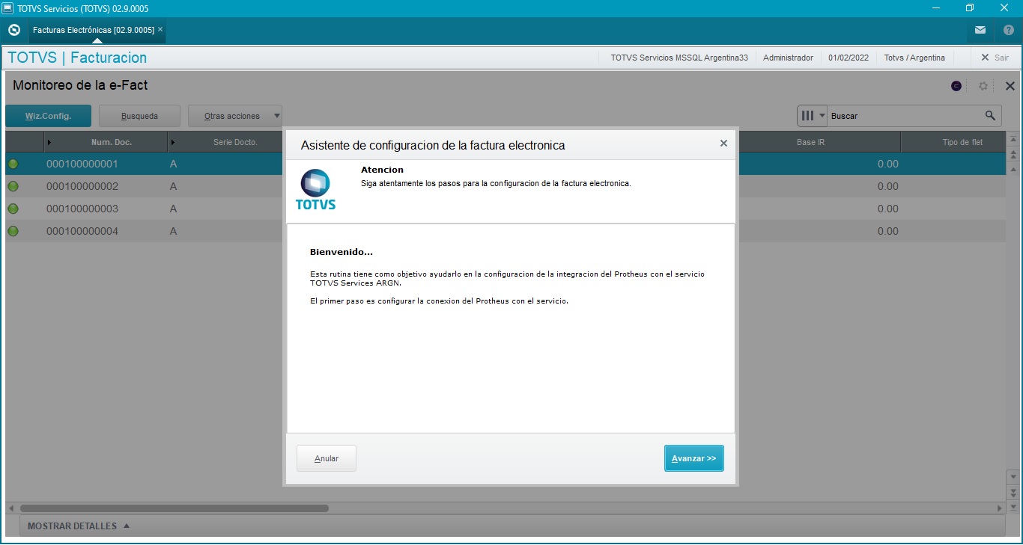Close the Monitoreo de la e-Fact panel
This screenshot has height=545, width=1023.
point(1010,86)
